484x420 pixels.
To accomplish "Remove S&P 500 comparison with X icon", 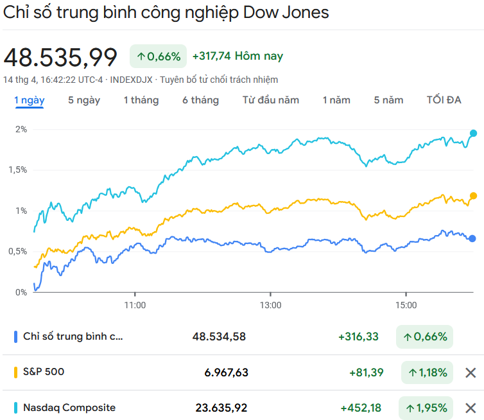I will (471, 372).
